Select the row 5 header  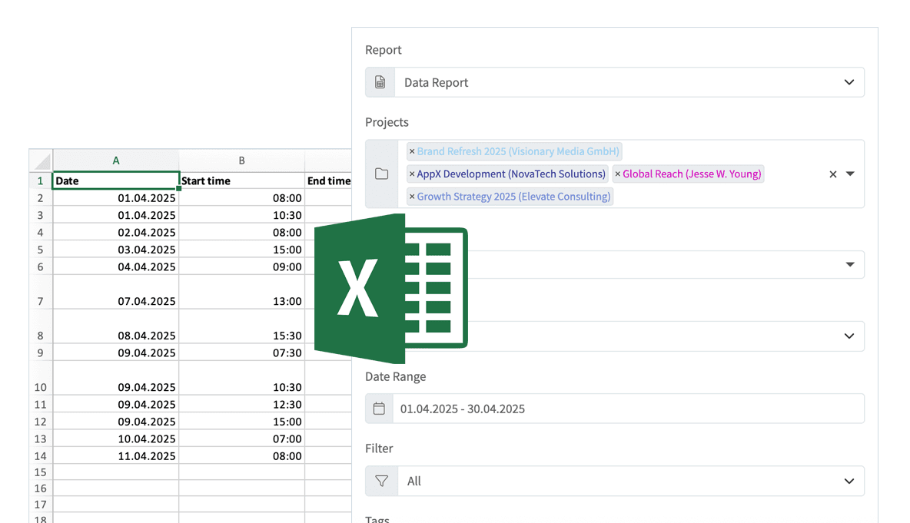click(40, 250)
